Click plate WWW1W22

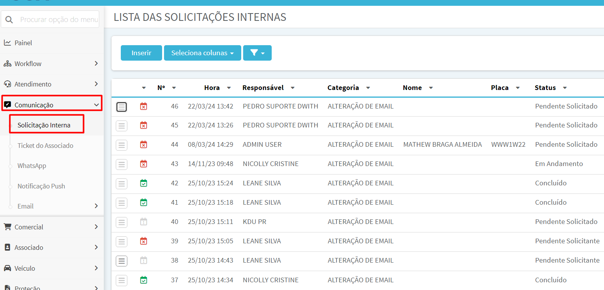(508, 145)
